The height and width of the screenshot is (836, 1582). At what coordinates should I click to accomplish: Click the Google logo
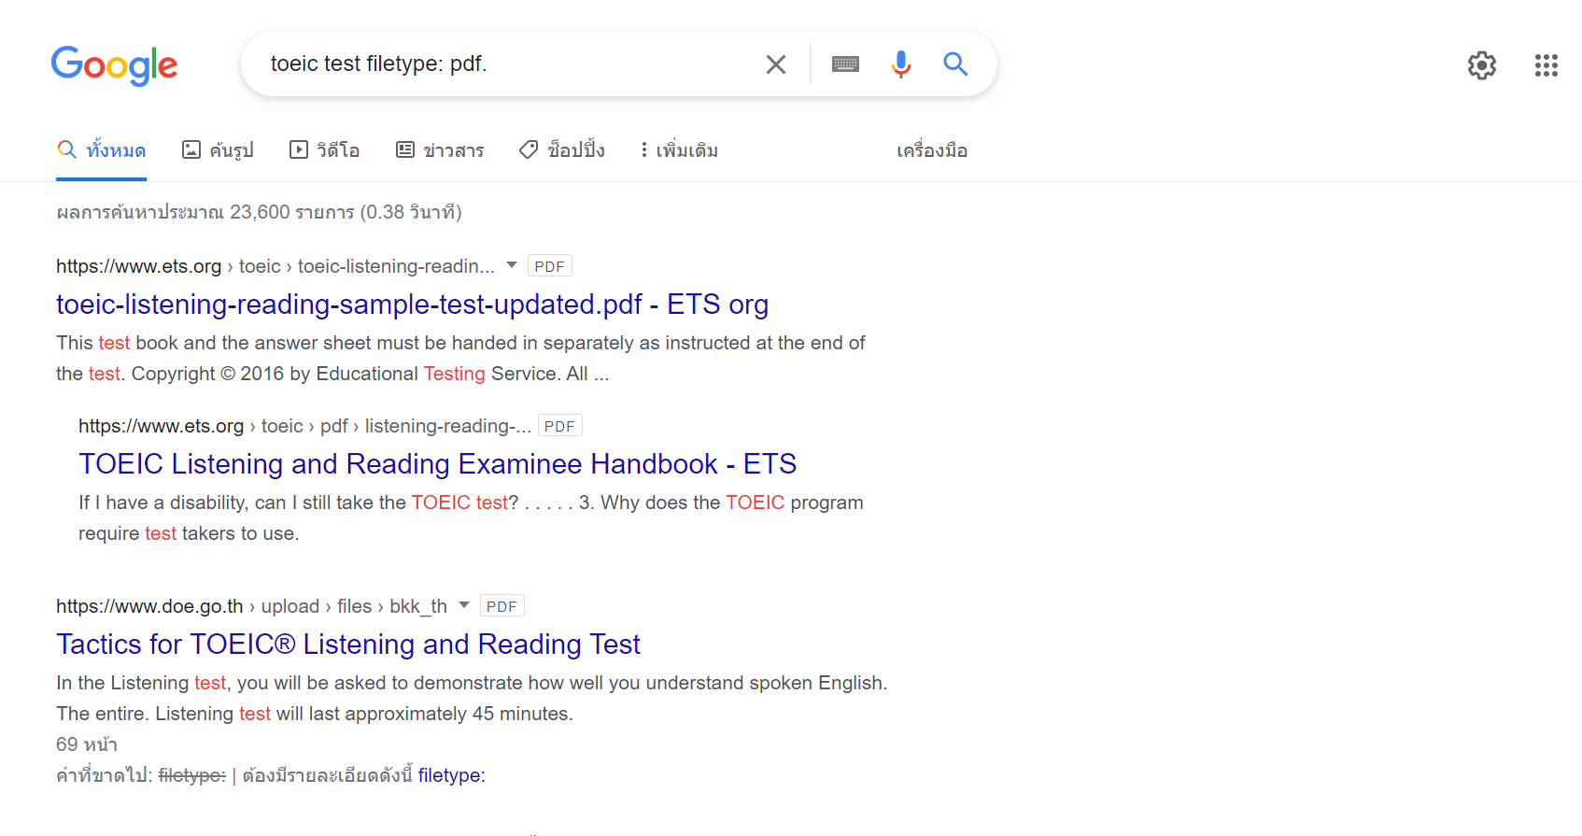pyautogui.click(x=114, y=65)
